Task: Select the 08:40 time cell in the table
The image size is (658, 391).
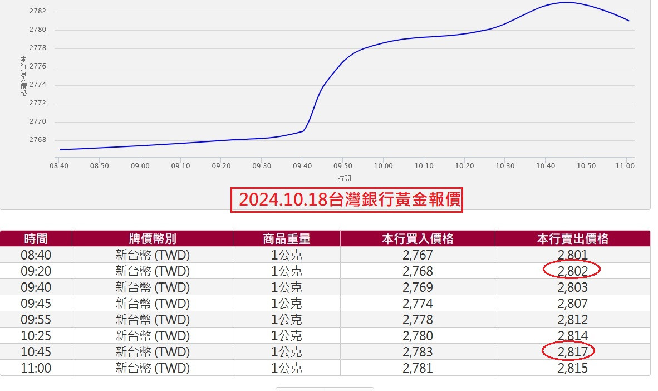Action: tap(36, 255)
